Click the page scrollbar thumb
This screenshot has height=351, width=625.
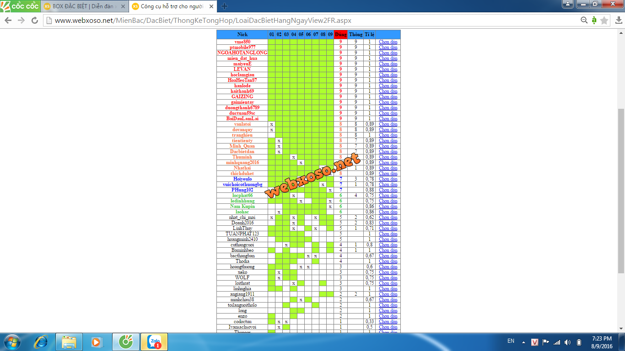(x=621, y=191)
